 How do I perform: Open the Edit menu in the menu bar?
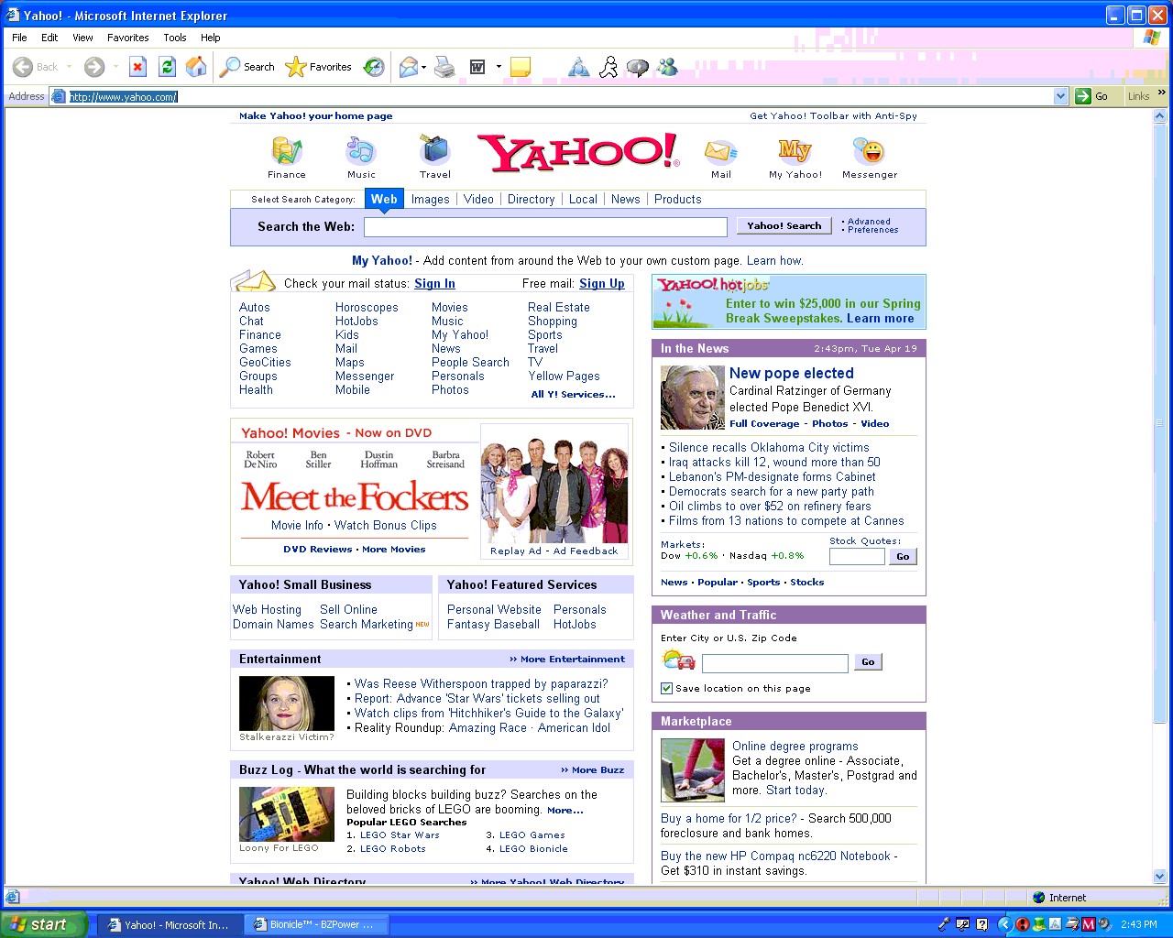pos(49,38)
